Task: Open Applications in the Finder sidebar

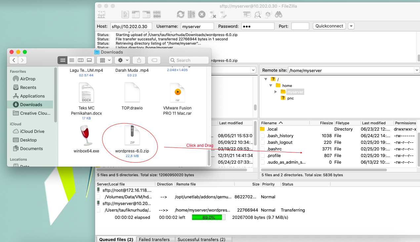Action: click(x=32, y=96)
